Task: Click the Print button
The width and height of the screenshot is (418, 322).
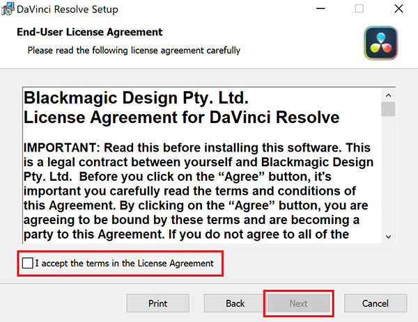Action: click(158, 303)
